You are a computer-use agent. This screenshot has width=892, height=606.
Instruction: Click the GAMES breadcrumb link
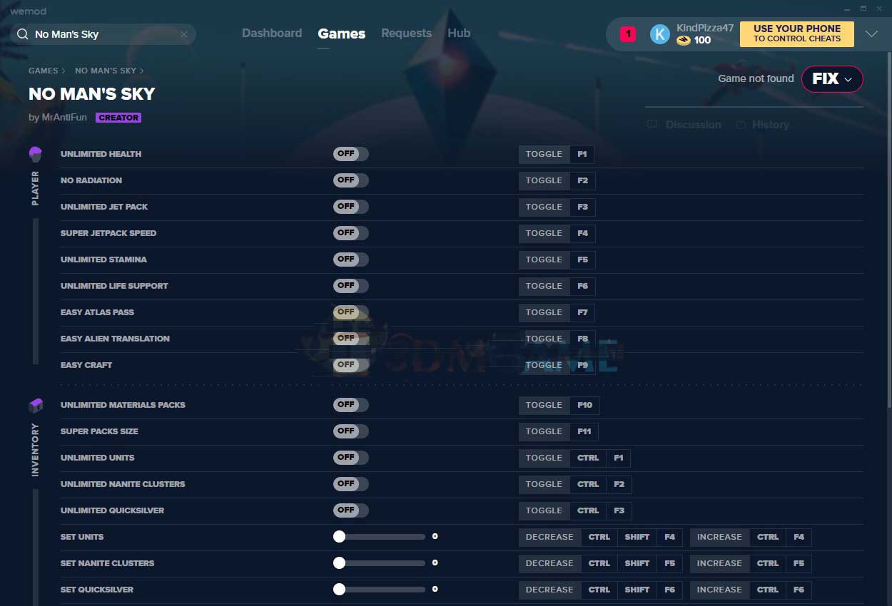[44, 71]
